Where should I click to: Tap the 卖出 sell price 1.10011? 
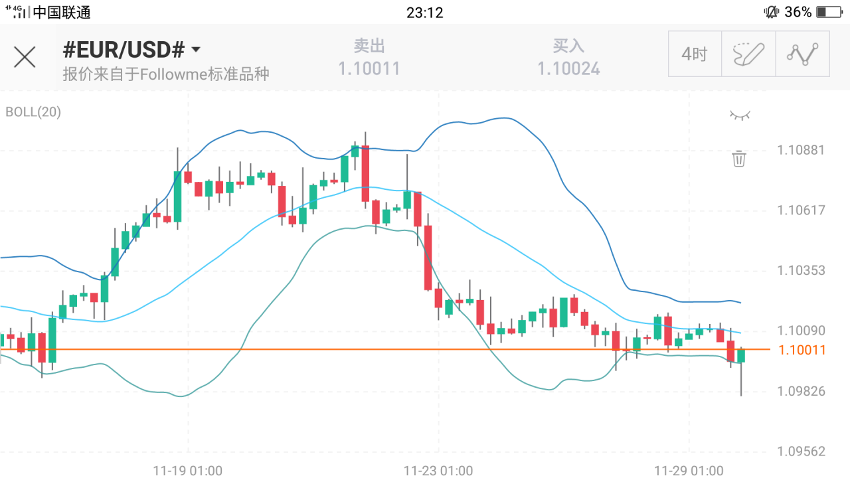coord(369,68)
